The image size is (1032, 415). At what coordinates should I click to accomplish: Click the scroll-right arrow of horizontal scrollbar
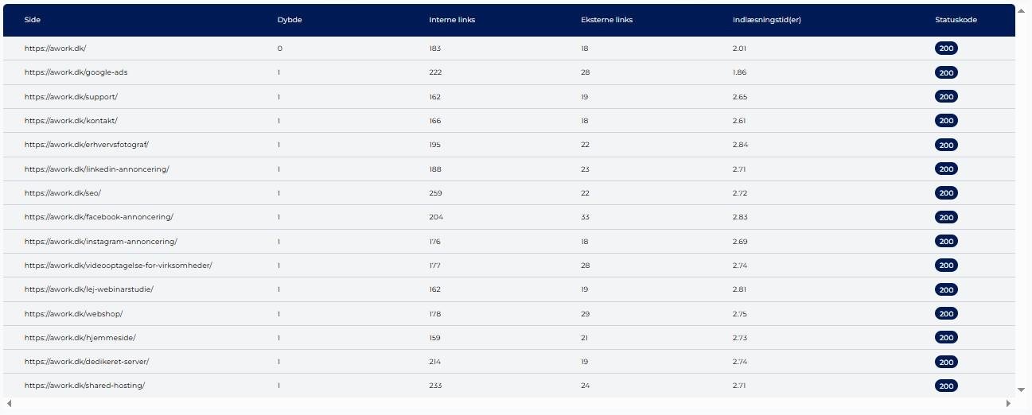coord(1008,404)
